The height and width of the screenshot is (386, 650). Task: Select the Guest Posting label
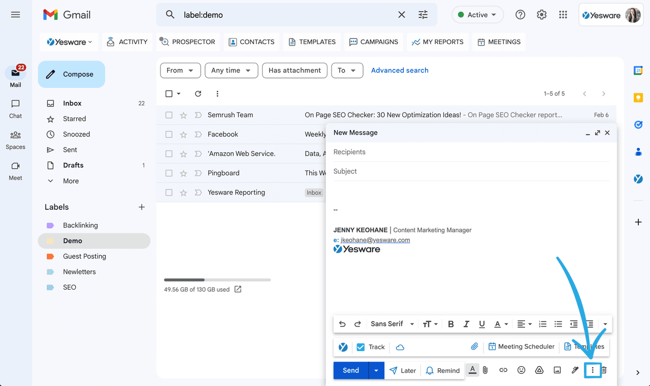84,256
